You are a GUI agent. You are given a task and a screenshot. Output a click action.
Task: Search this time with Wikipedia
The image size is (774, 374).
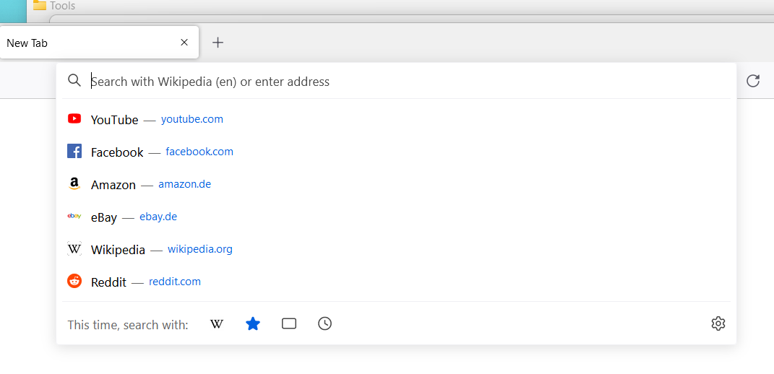point(217,324)
